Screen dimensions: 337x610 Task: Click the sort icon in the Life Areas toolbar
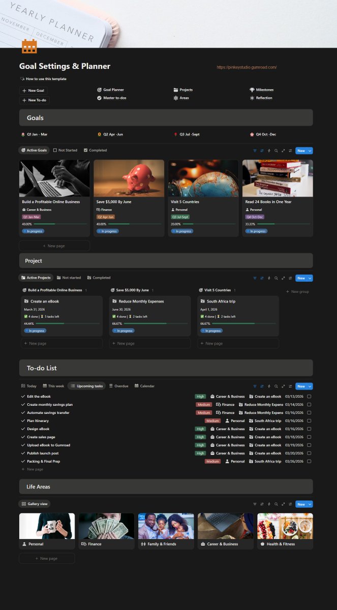point(262,504)
